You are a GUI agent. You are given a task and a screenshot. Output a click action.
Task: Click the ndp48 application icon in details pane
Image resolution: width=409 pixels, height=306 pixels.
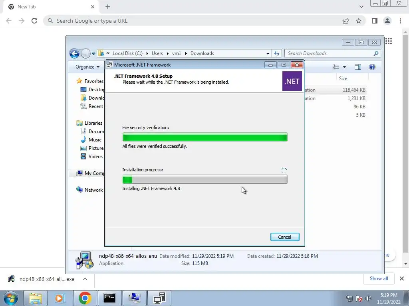point(85,260)
